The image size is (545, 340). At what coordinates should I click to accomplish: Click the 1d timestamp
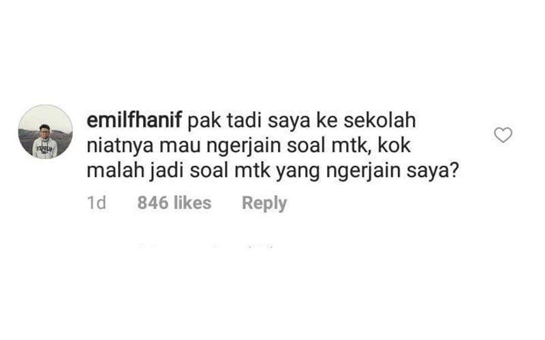(97, 203)
